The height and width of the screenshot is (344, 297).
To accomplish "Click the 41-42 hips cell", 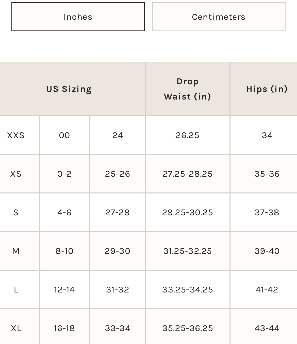I will (267, 290).
